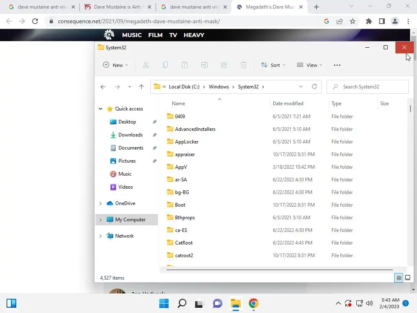Screen dimensions: 417x313
Task: Select Local Disk (C:) in breadcrumb
Action: pos(184,87)
